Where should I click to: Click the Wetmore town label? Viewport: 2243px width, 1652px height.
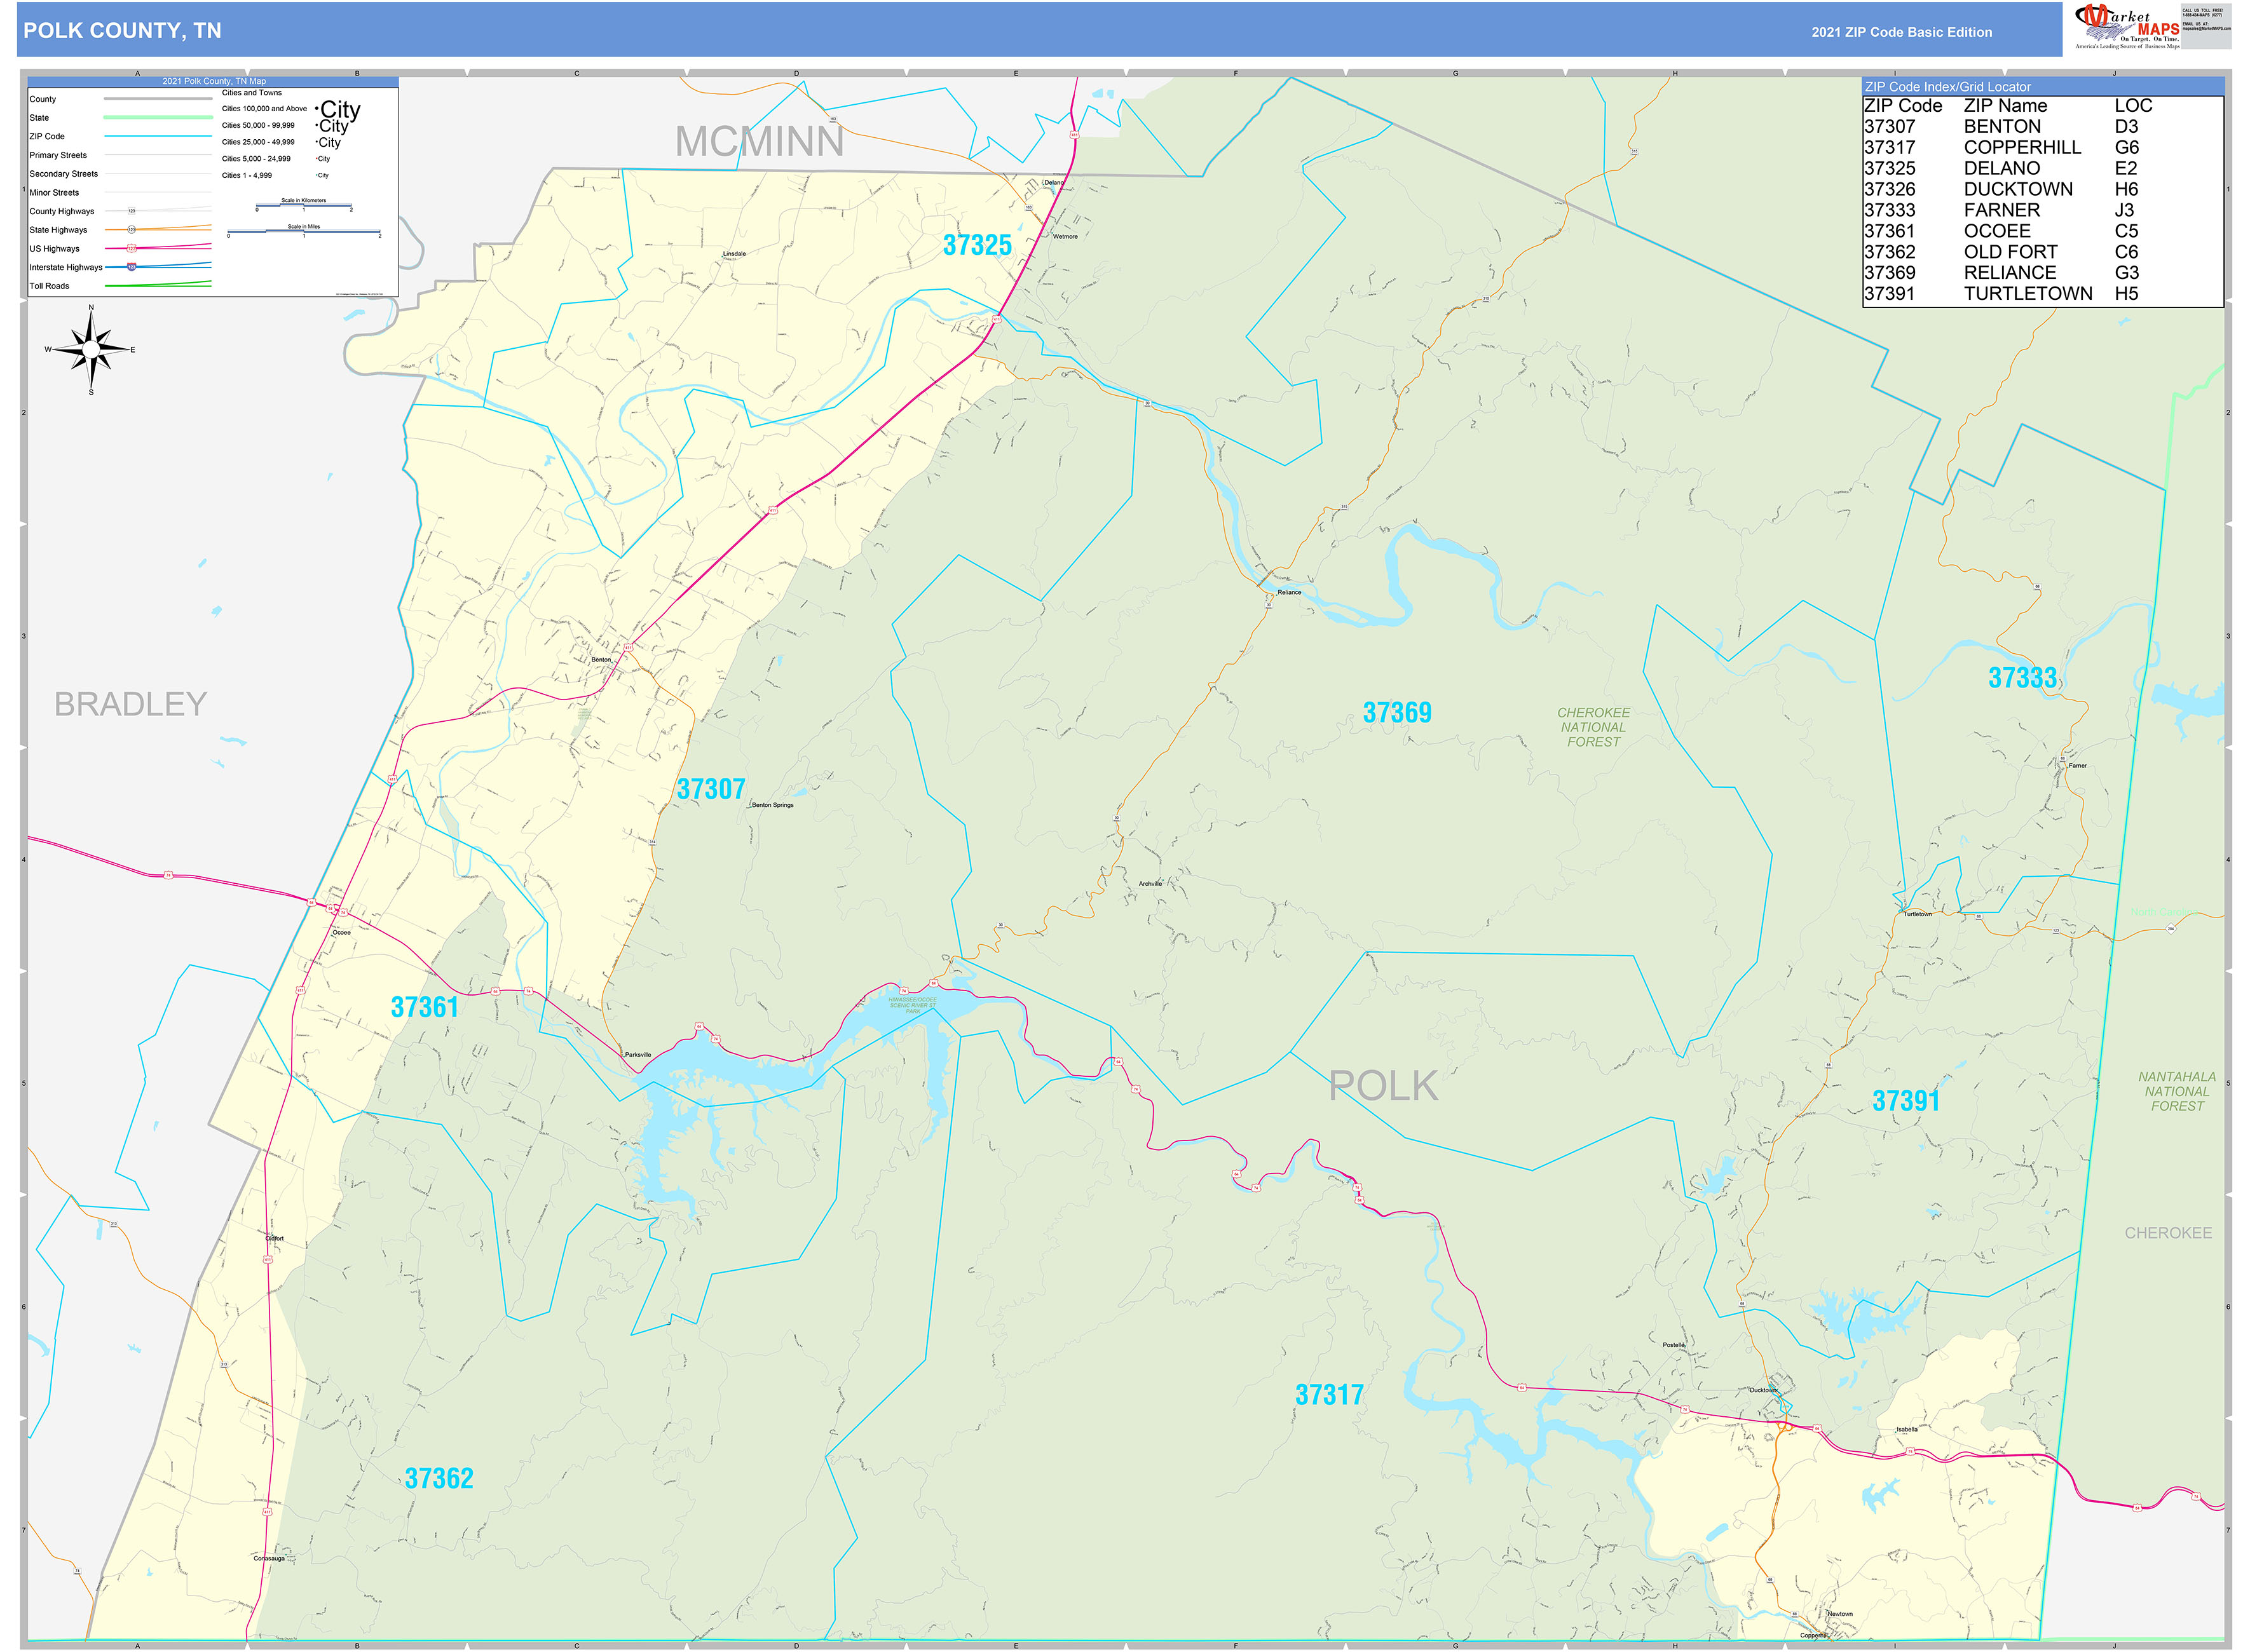(x=1065, y=237)
